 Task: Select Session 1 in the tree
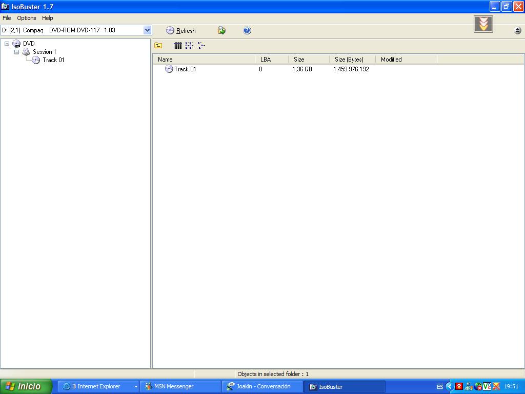coord(44,52)
